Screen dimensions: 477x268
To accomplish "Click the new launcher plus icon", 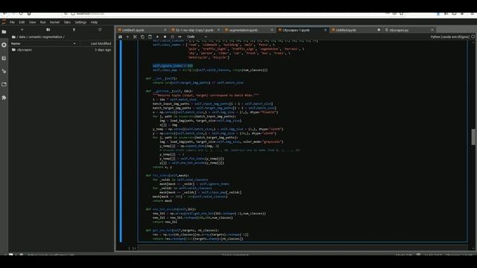I will point(22,30).
